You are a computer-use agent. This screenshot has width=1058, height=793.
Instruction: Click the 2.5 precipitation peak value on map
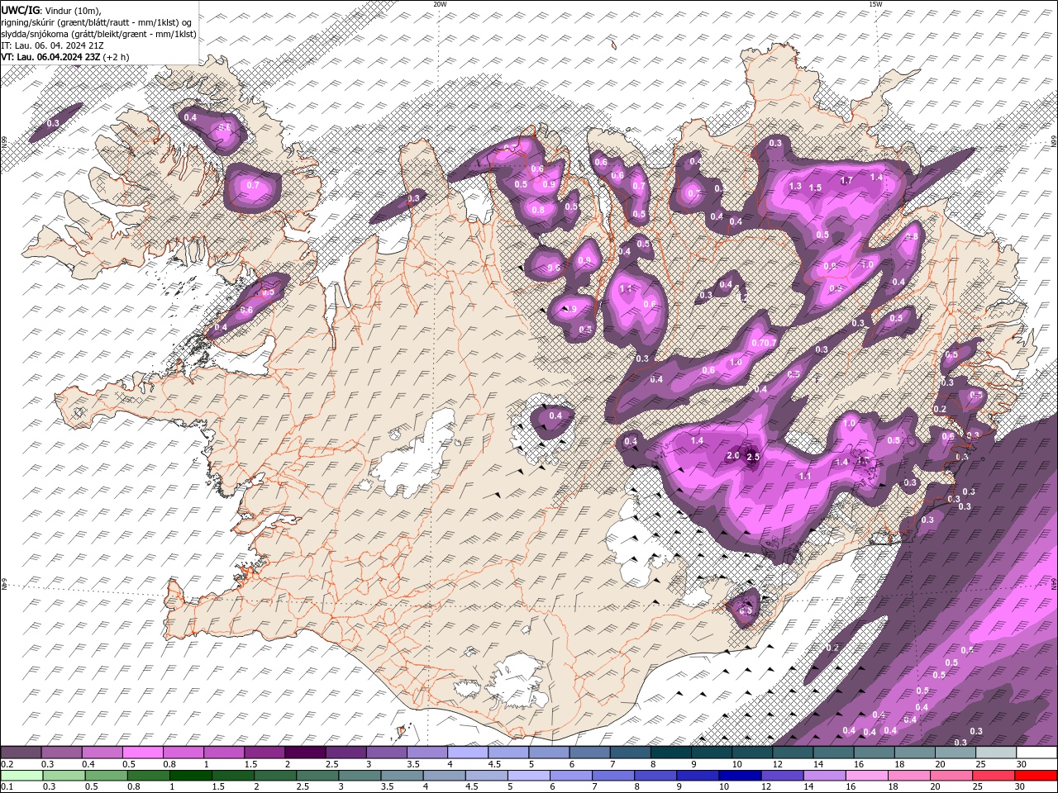click(x=753, y=457)
